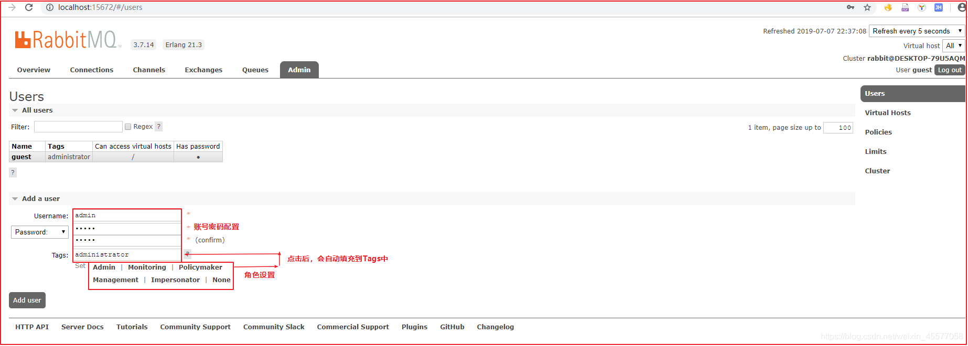Image resolution: width=968 pixels, height=346 pixels.
Task: Set tag to Monitoring
Action: click(147, 267)
